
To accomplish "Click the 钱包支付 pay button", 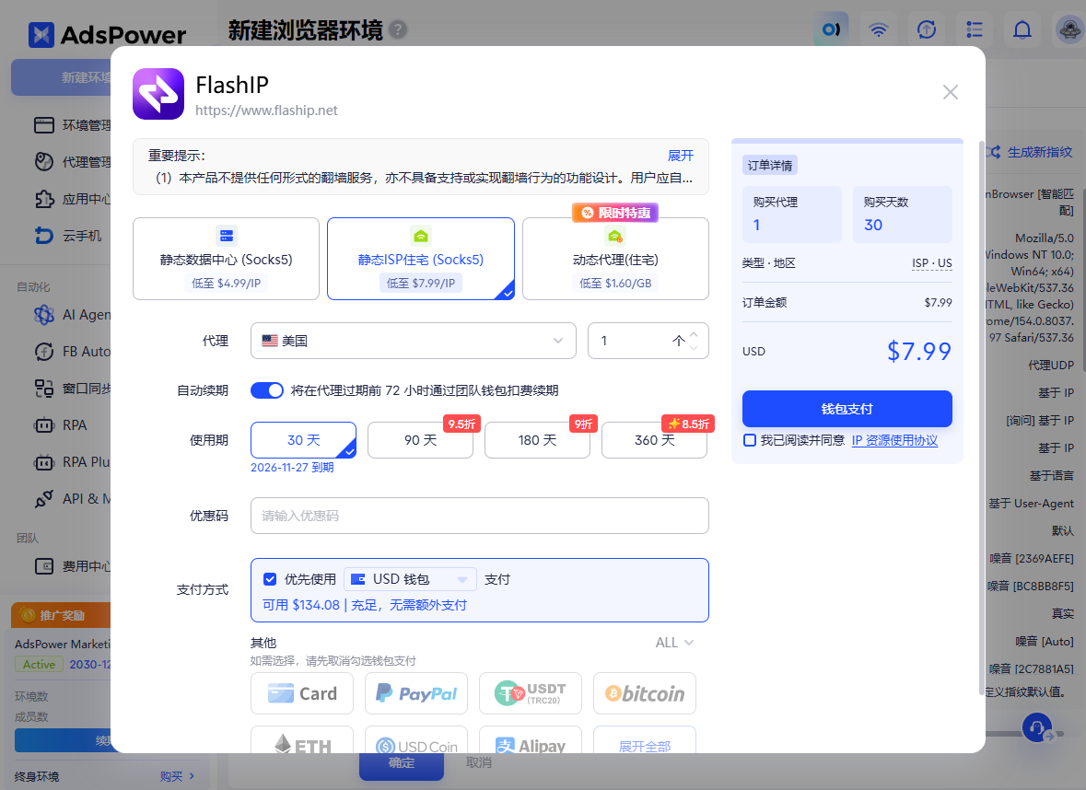I will pyautogui.click(x=847, y=409).
